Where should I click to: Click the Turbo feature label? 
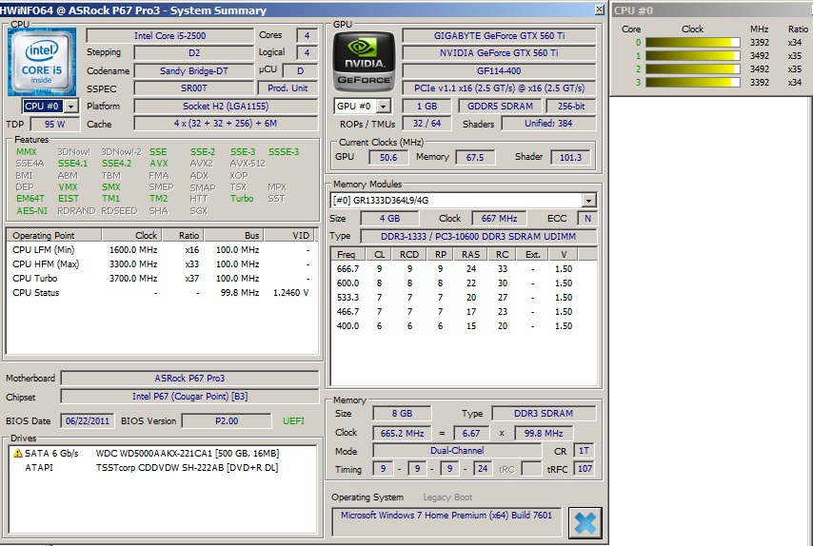click(242, 199)
